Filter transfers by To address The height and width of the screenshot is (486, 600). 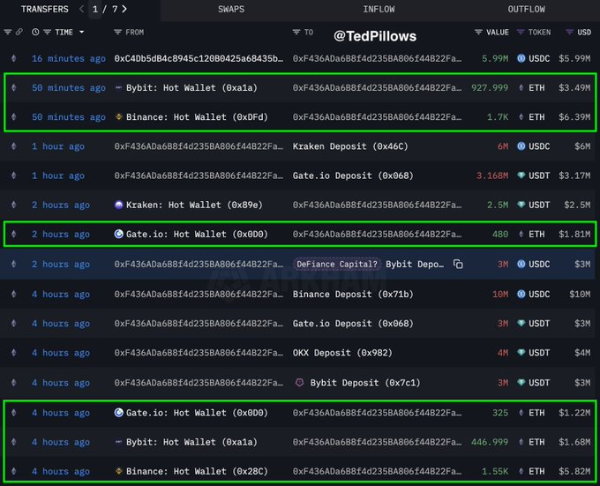pos(296,32)
